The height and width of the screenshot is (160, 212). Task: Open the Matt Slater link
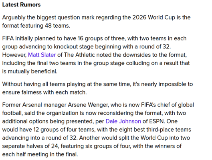tap(42, 55)
